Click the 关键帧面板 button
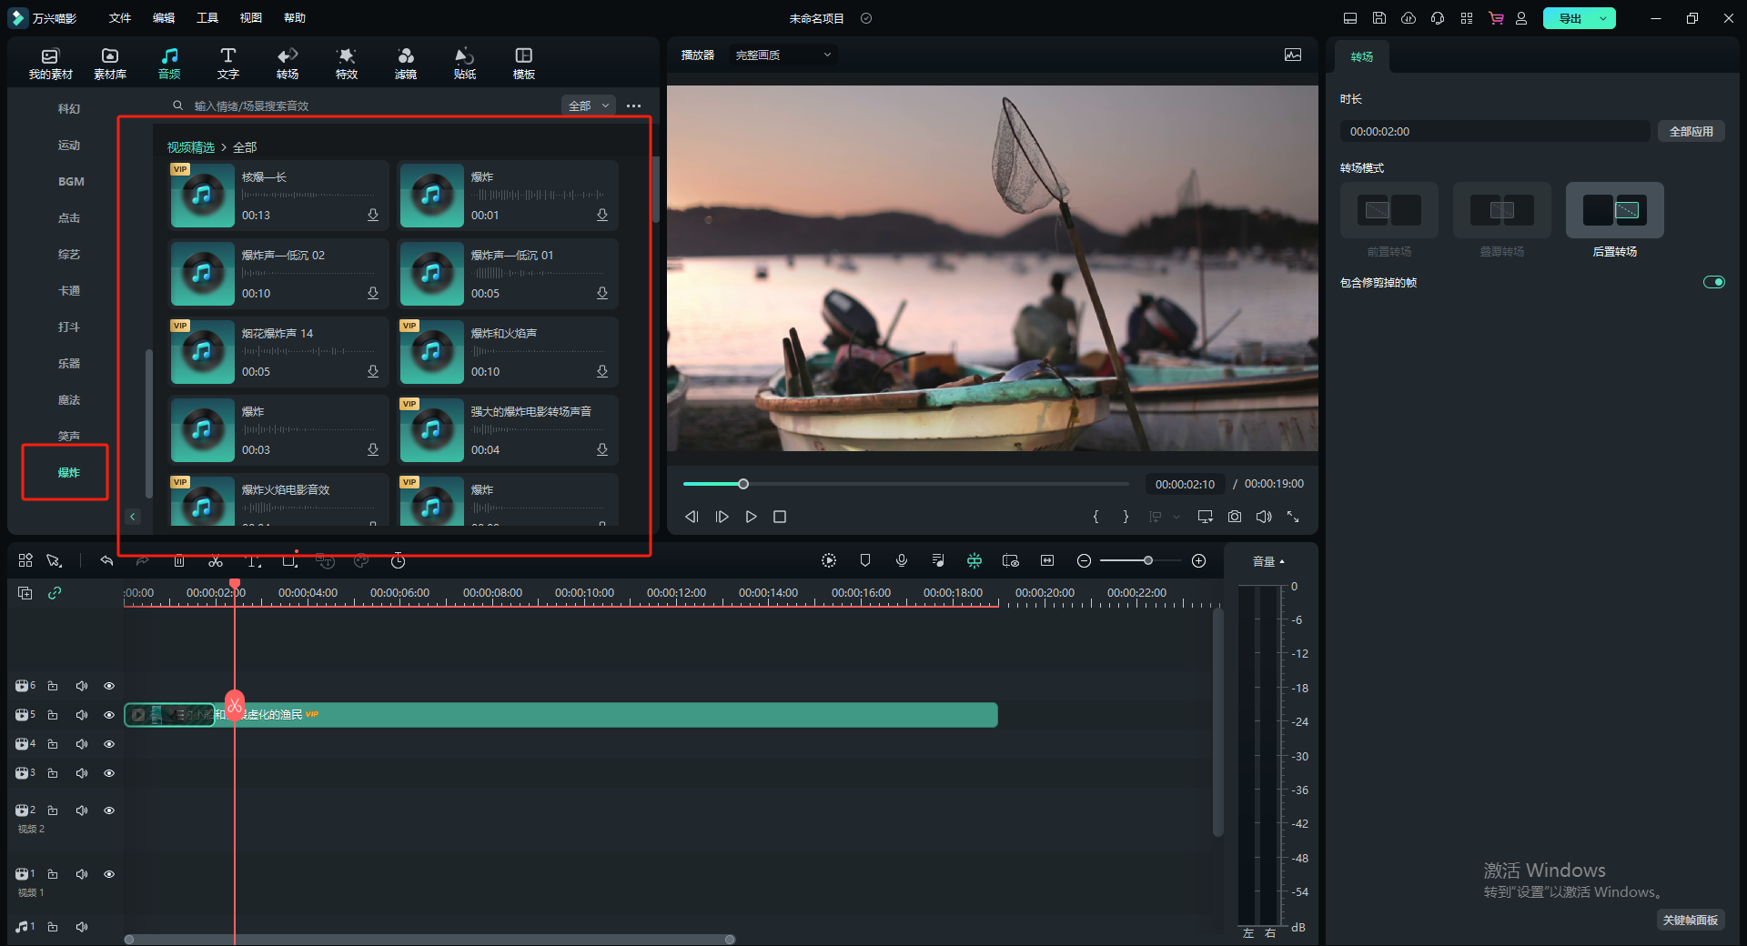This screenshot has height=946, width=1747. (1690, 920)
